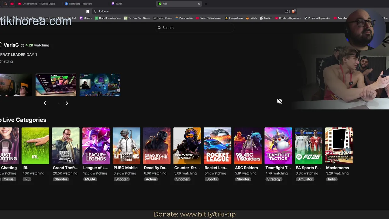The width and height of the screenshot is (389, 219).
Task: Open the Brave shields lion icon
Action: (x=293, y=11)
